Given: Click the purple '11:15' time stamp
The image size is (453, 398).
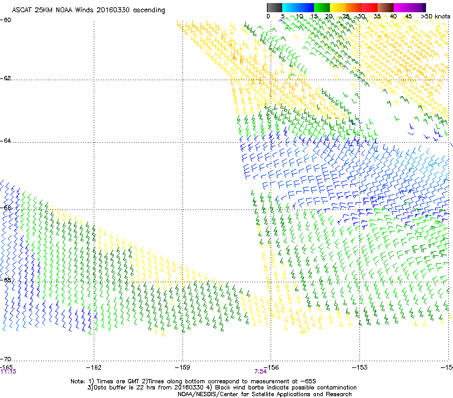Looking at the screenshot, I should point(9,372).
